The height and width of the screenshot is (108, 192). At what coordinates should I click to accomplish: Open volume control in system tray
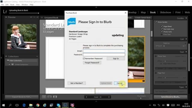coord(163,105)
